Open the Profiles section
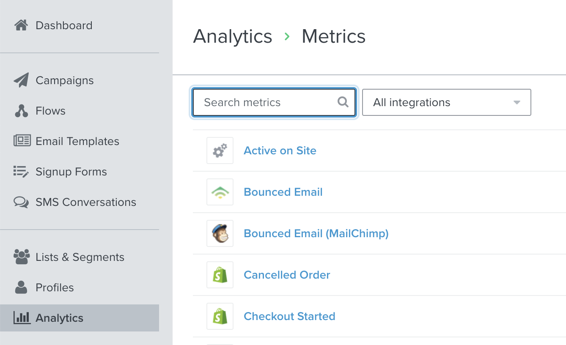 pyautogui.click(x=55, y=287)
